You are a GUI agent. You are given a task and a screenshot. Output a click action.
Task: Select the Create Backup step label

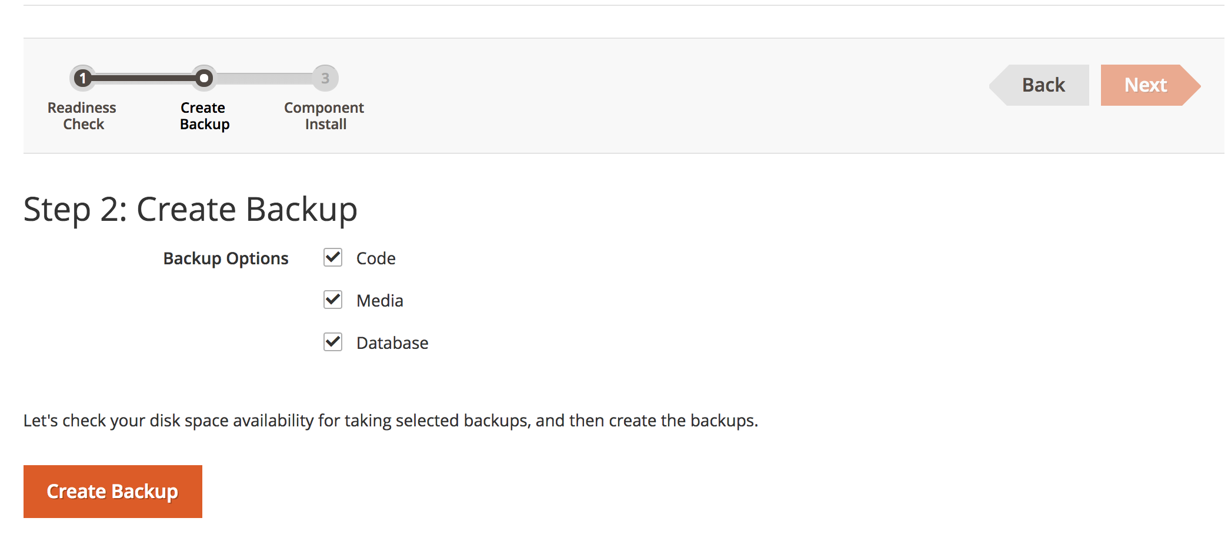pyautogui.click(x=204, y=116)
